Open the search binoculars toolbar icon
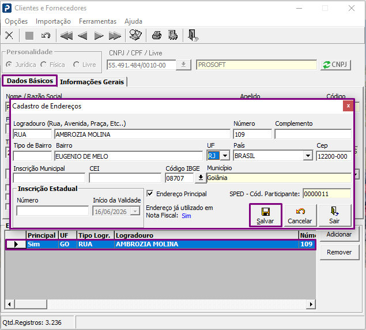The image size is (366, 330). pos(135,35)
